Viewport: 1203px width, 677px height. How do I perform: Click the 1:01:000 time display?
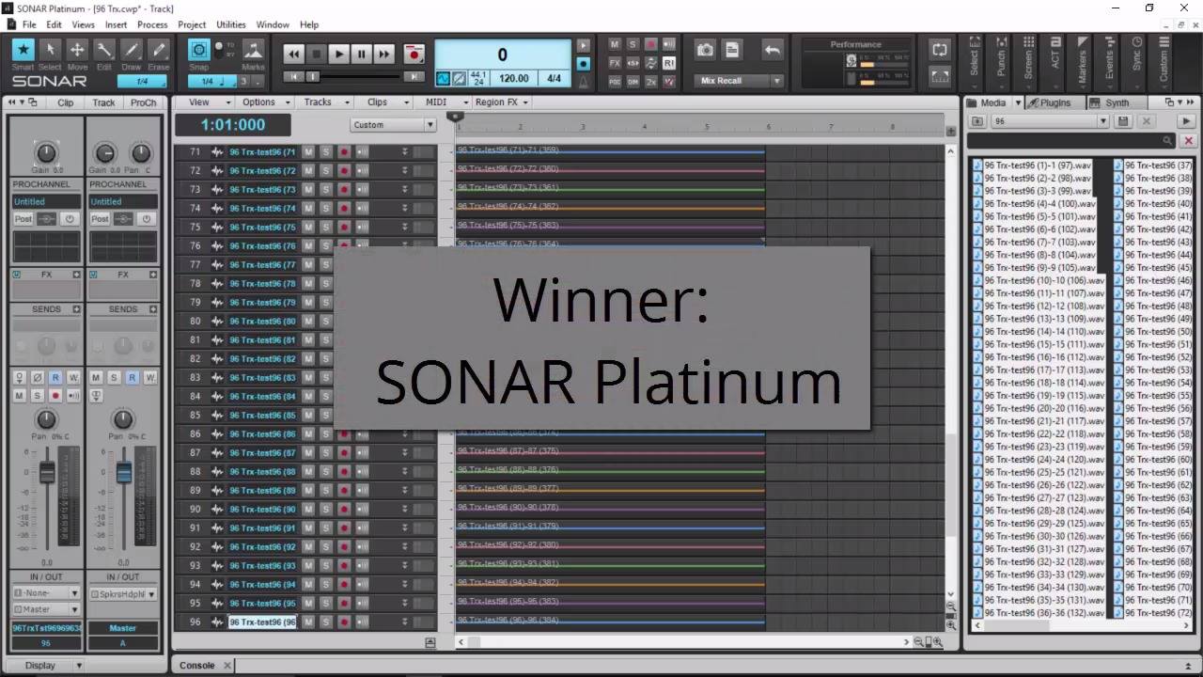click(x=233, y=125)
